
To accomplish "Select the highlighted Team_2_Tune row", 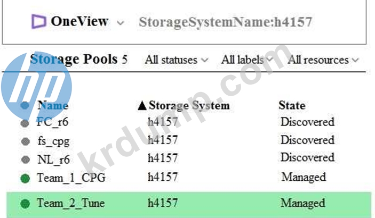I will click(189, 204).
